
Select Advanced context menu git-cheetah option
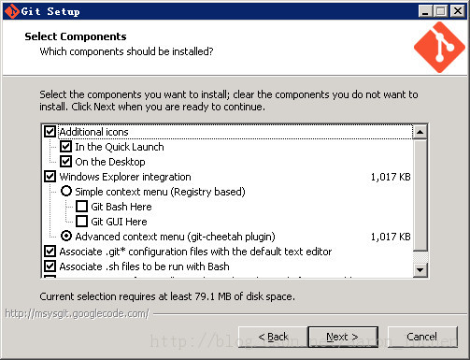[66, 236]
